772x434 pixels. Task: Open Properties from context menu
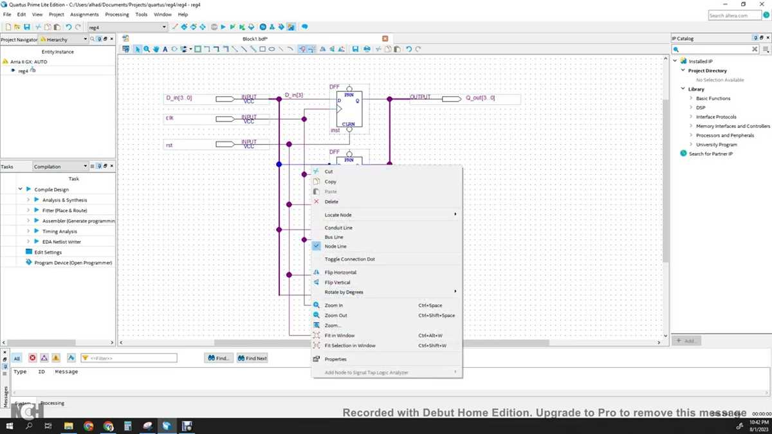point(386,359)
